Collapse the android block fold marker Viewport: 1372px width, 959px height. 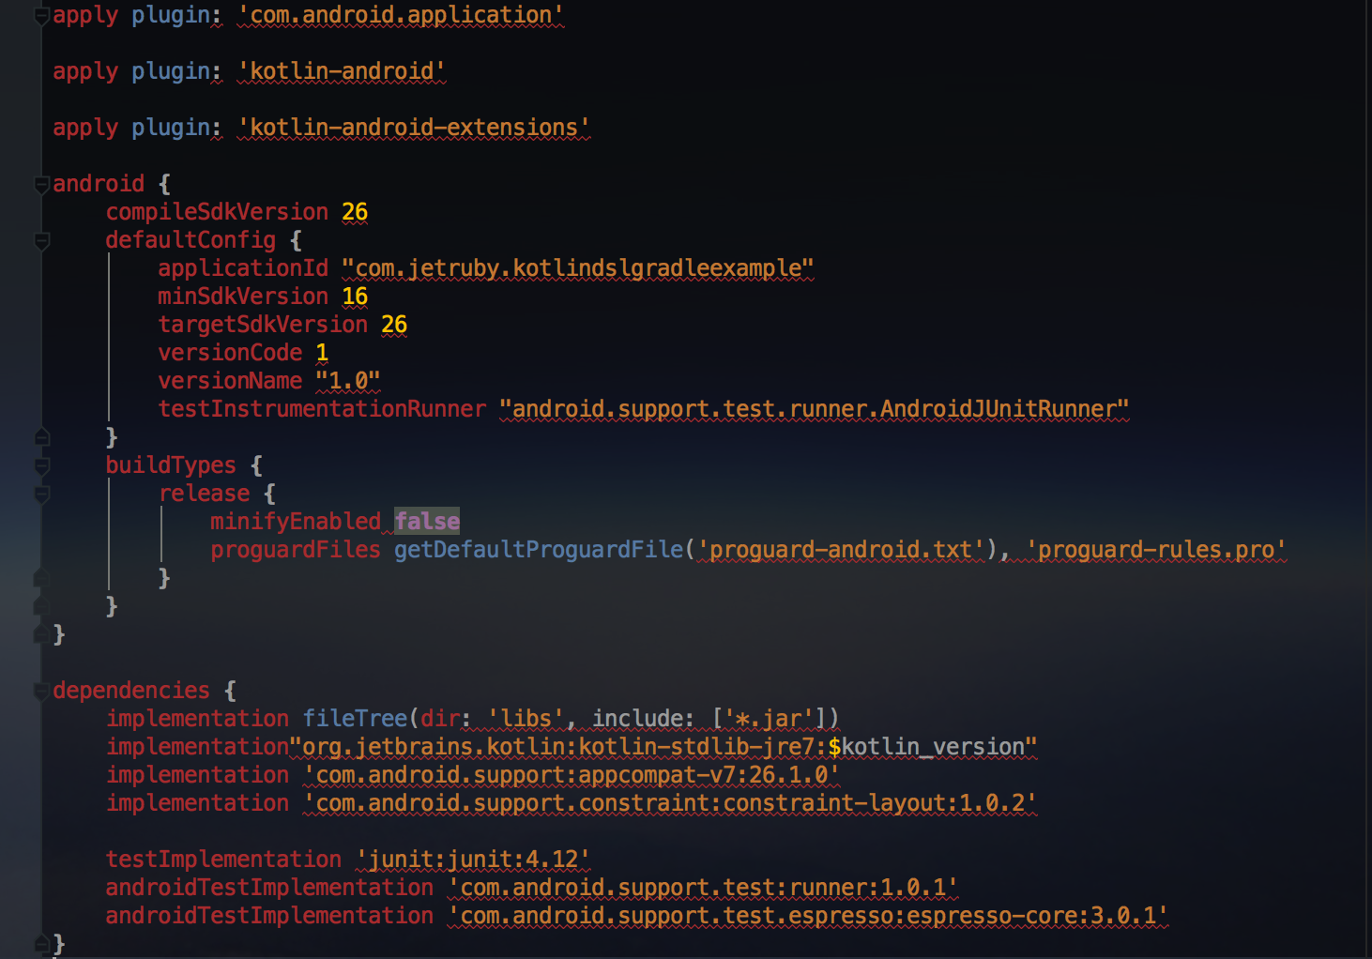[40, 184]
